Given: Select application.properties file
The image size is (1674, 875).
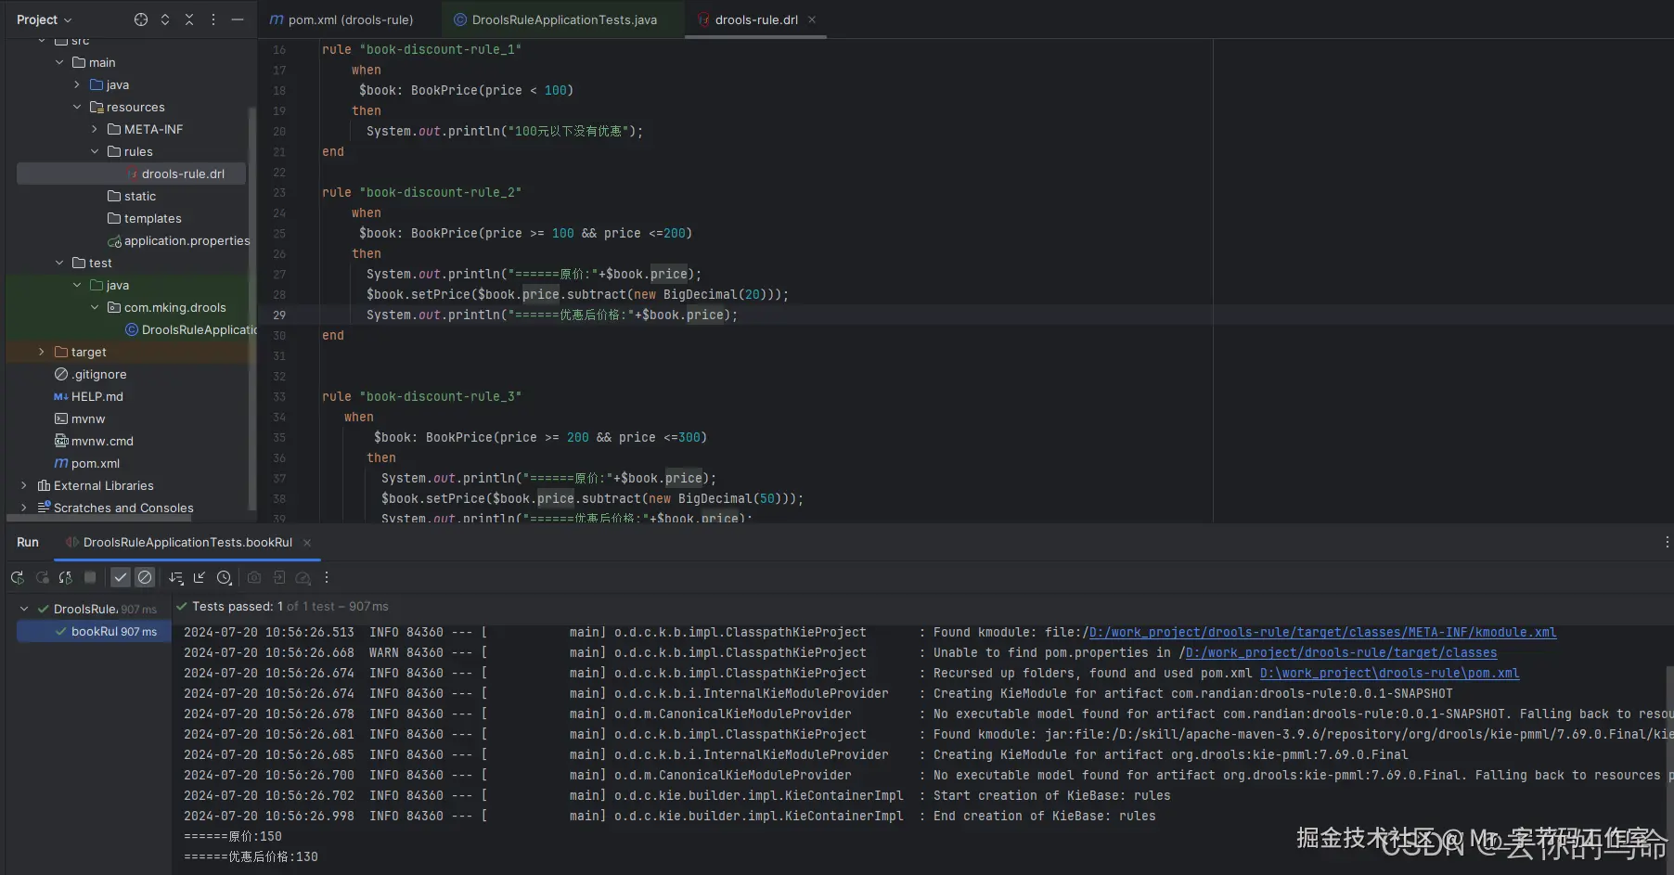Looking at the screenshot, I should (178, 240).
